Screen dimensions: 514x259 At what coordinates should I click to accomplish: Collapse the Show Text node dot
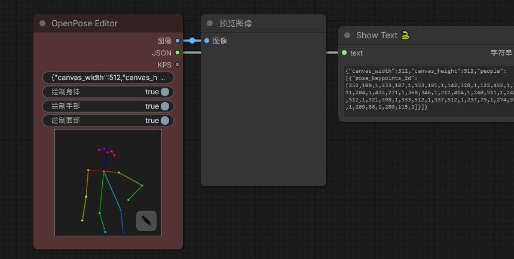pos(347,35)
